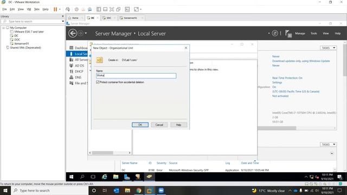Open the upper TASKS dropdown

coord(328,48)
